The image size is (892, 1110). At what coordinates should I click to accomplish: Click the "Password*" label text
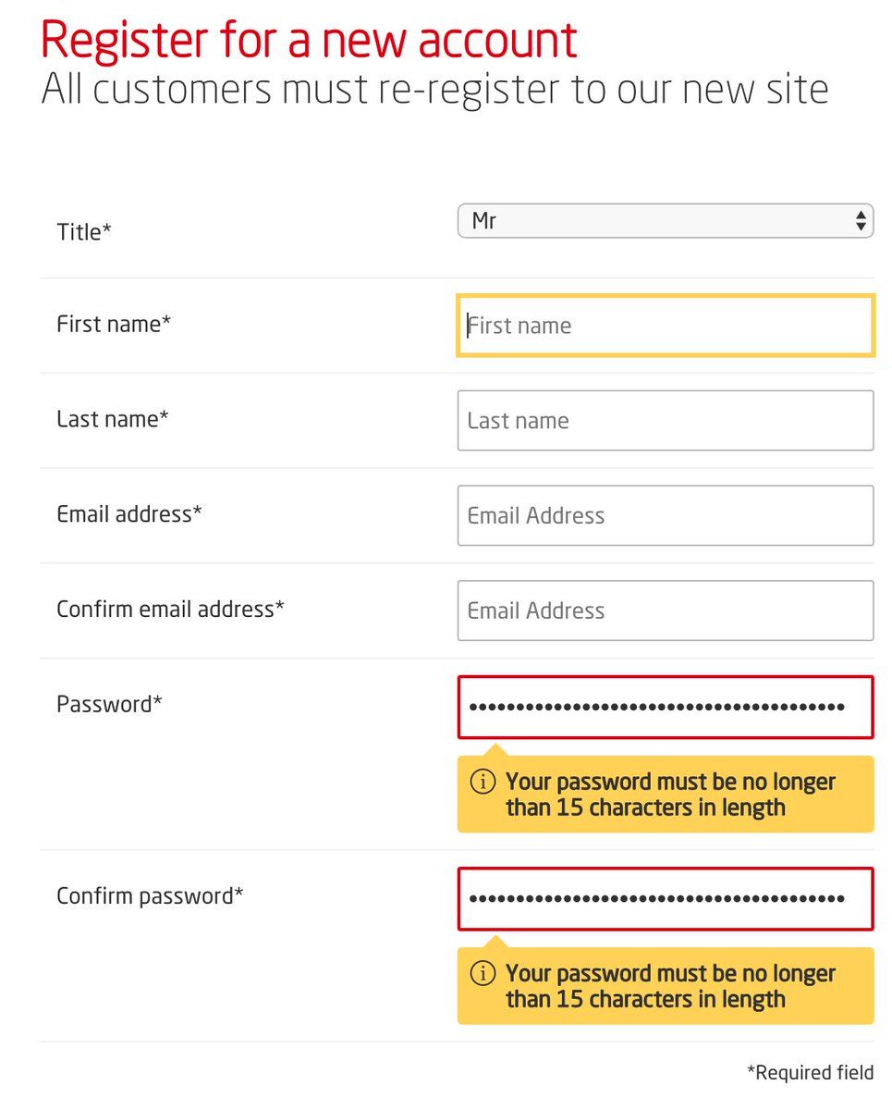[x=109, y=704]
